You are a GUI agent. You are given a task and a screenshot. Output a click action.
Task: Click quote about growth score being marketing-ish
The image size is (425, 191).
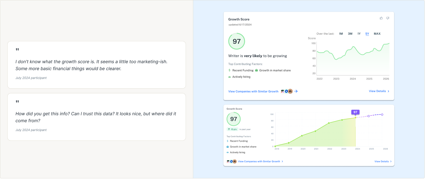(x=91, y=65)
